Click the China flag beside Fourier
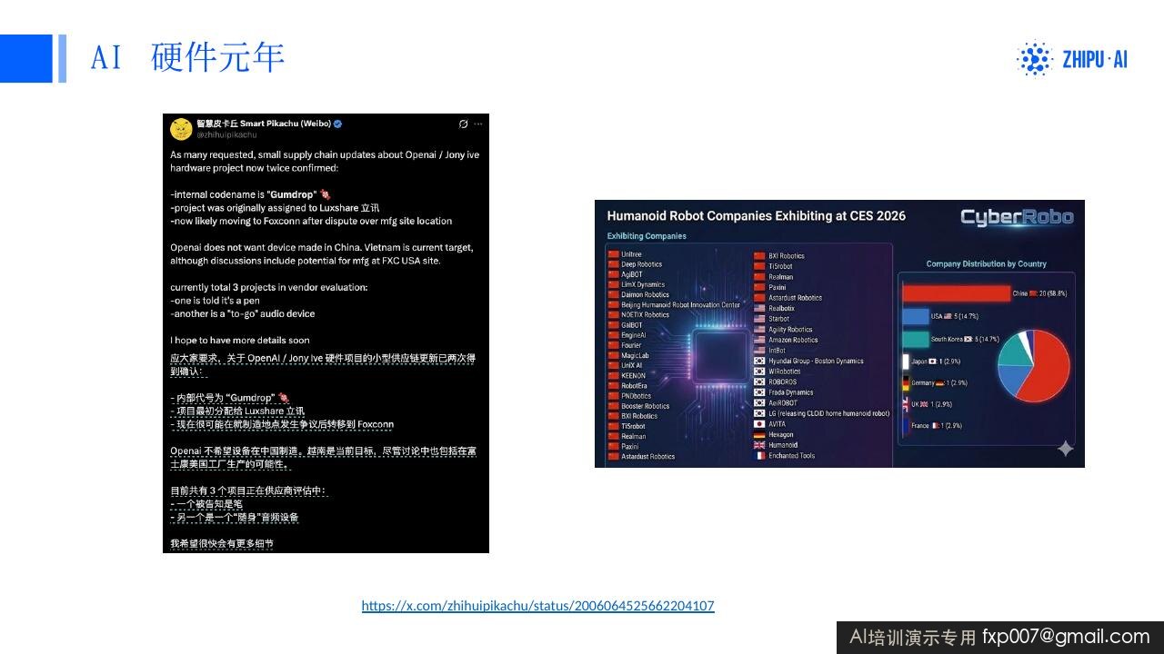Screen dimensions: 1164x654 613,345
